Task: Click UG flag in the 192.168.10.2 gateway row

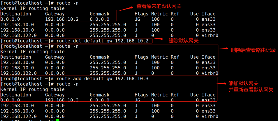Action: click(137, 19)
